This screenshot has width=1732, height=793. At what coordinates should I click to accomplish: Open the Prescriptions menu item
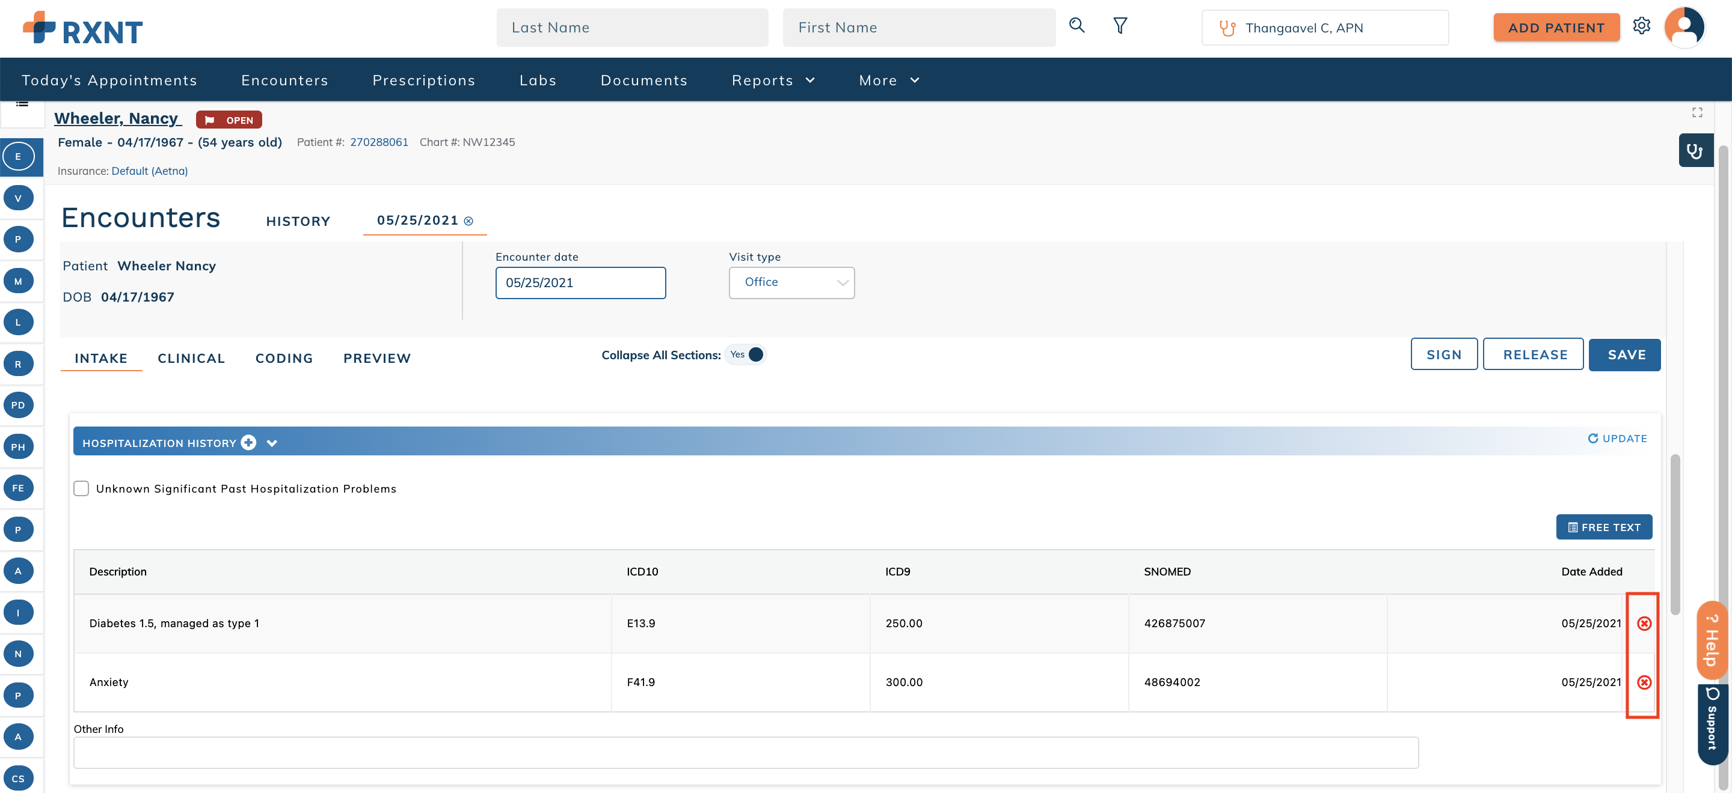point(423,80)
